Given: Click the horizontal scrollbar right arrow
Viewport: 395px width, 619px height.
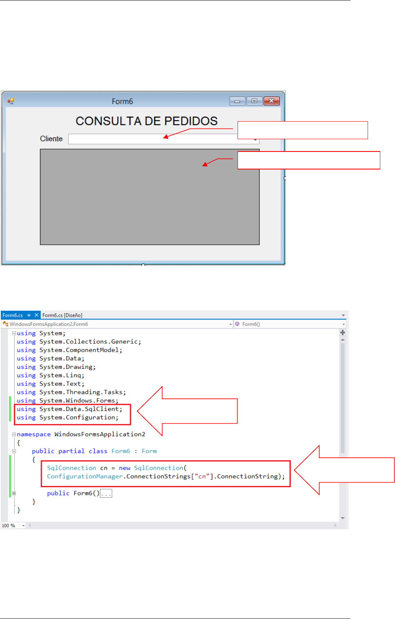Looking at the screenshot, I should (336, 525).
